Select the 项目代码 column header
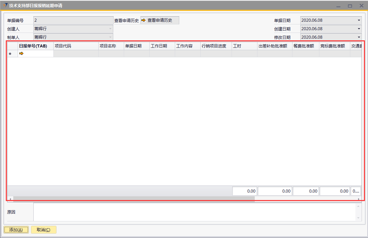 [76, 46]
